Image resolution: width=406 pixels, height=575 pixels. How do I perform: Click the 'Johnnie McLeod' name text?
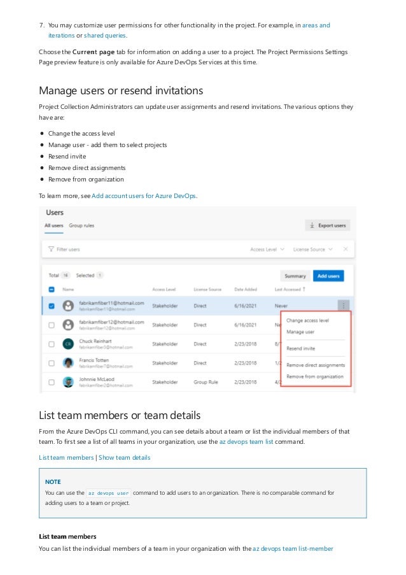coord(97,379)
